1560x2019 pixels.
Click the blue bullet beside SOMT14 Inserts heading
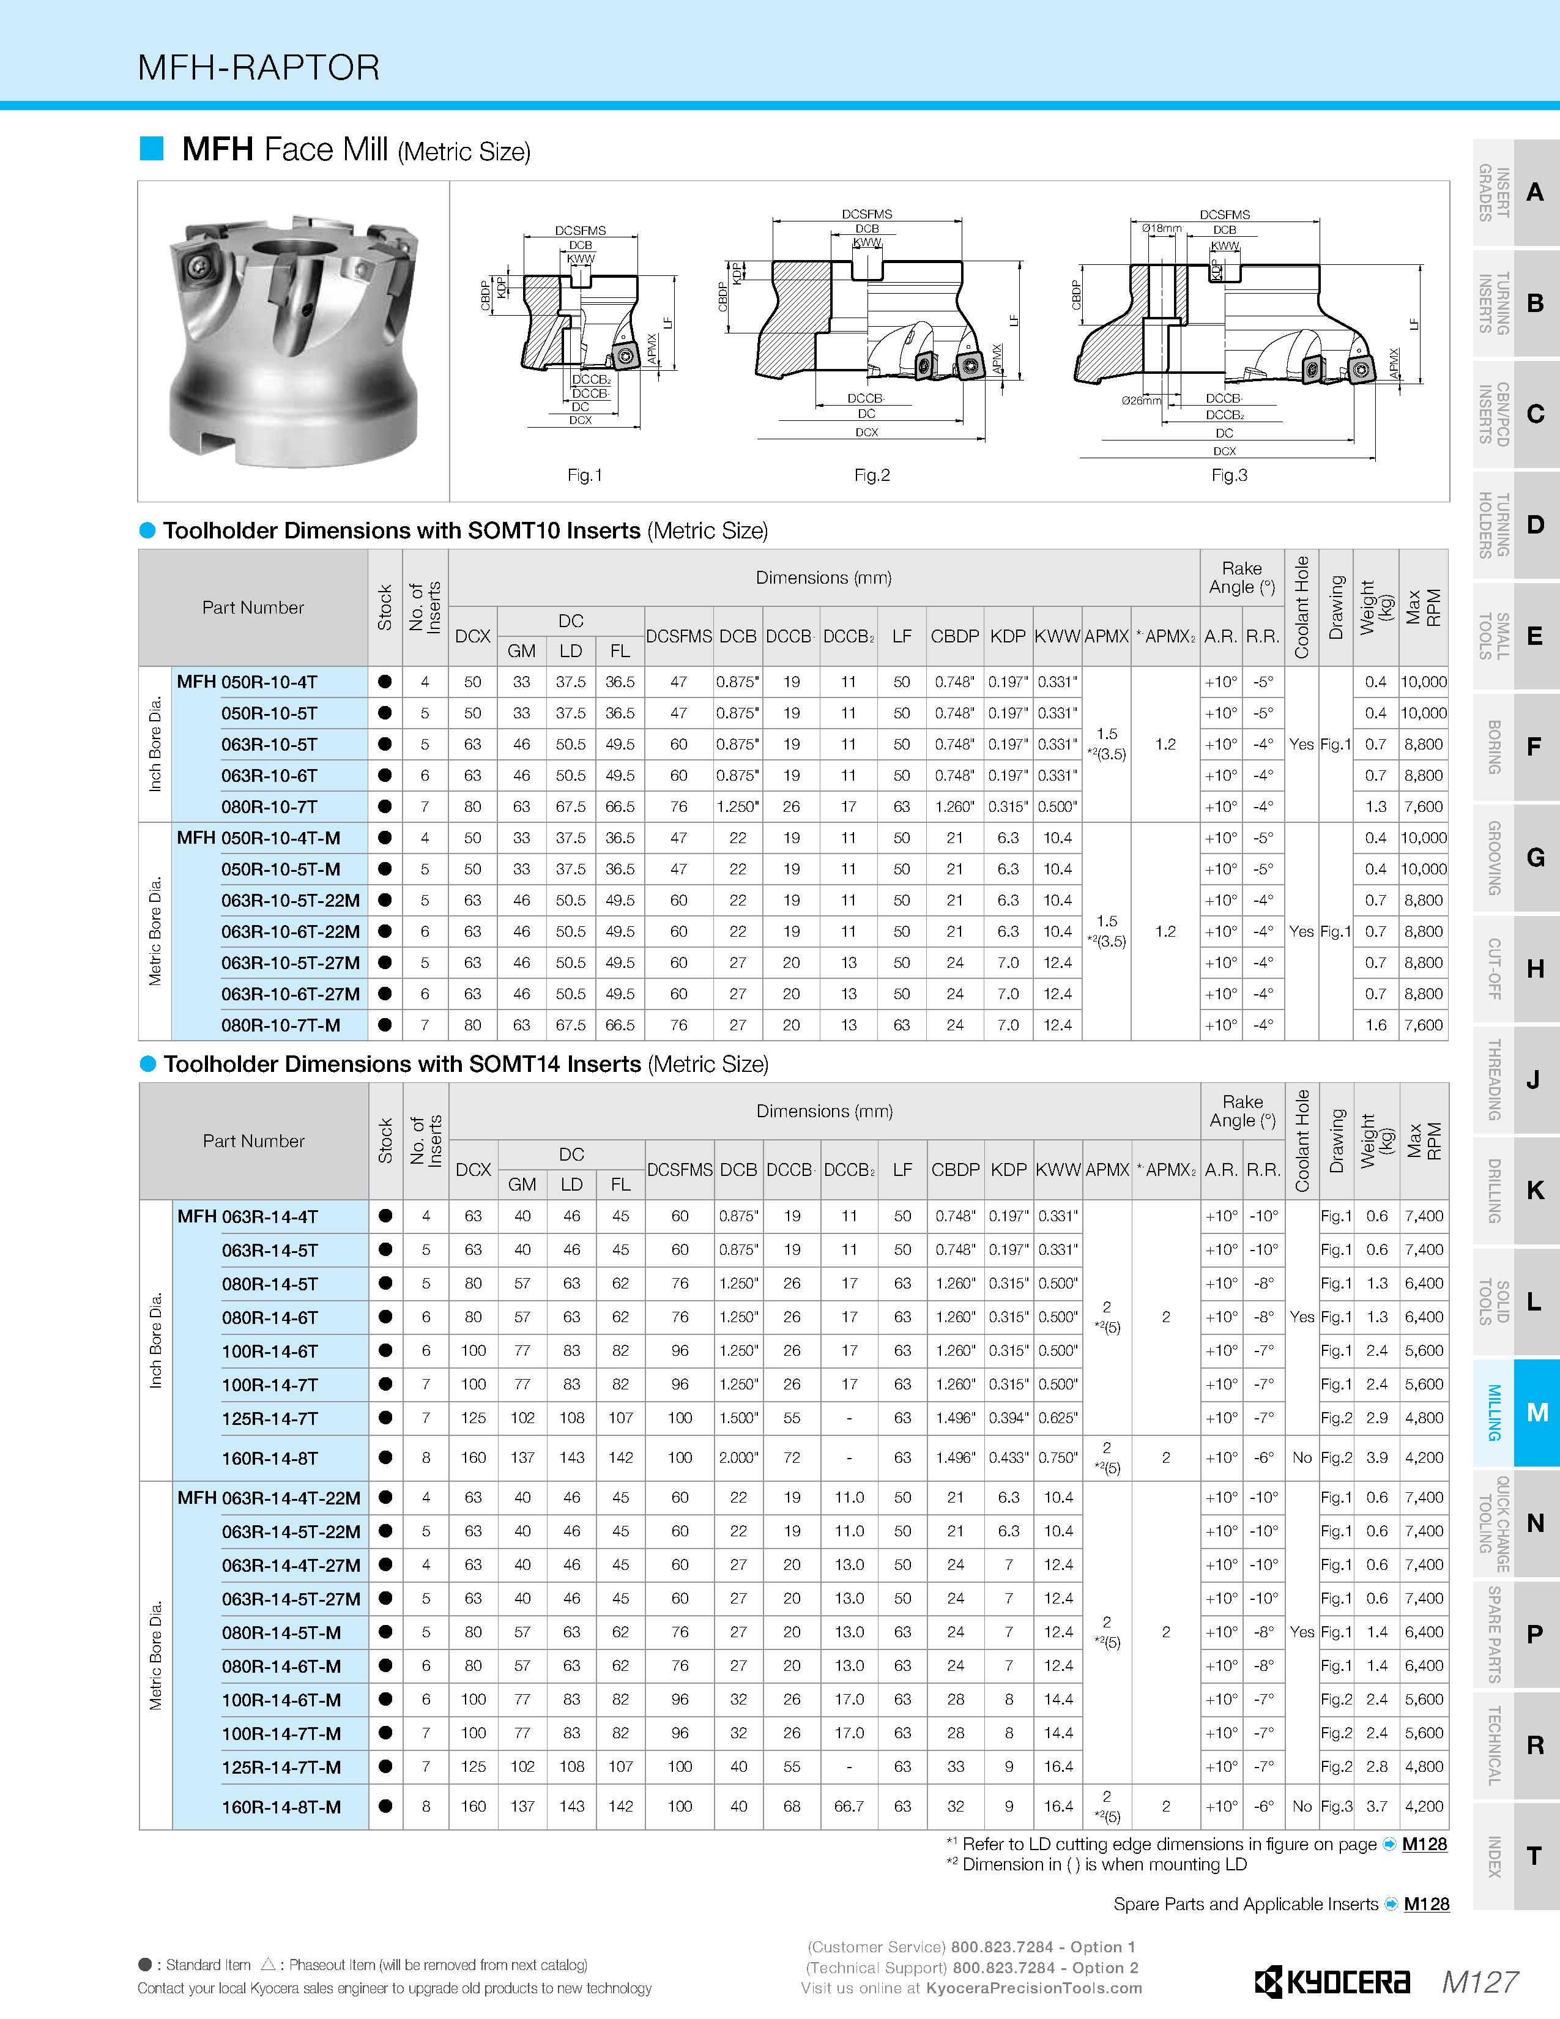[147, 1064]
